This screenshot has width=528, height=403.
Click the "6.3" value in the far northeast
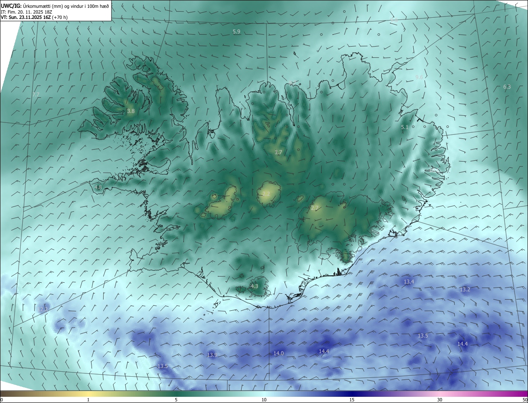507,87
